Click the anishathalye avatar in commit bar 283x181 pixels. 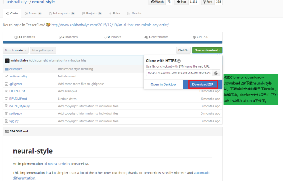click(x=7, y=60)
